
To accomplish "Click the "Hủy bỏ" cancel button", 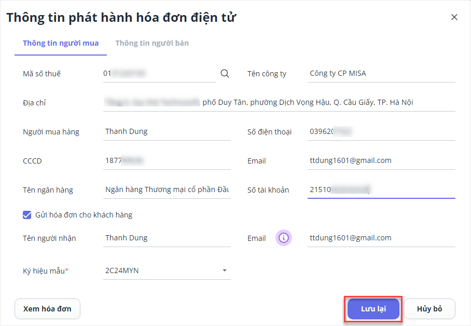I will point(429,309).
